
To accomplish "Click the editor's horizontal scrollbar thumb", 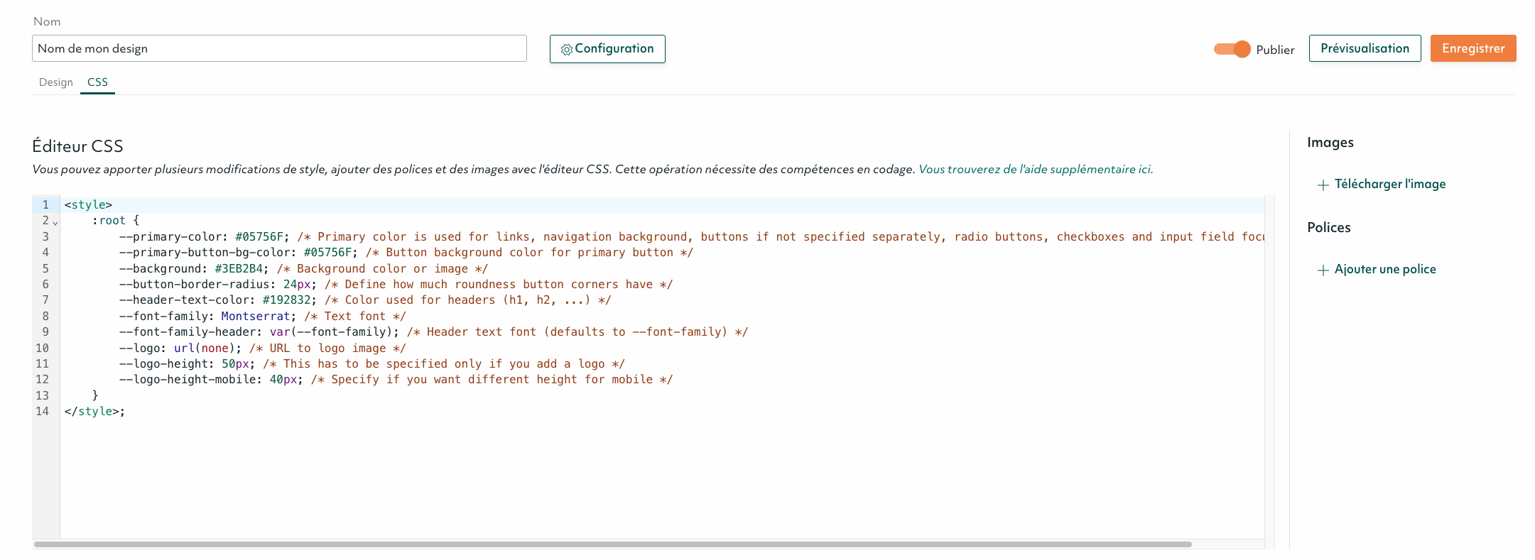I will 612,544.
